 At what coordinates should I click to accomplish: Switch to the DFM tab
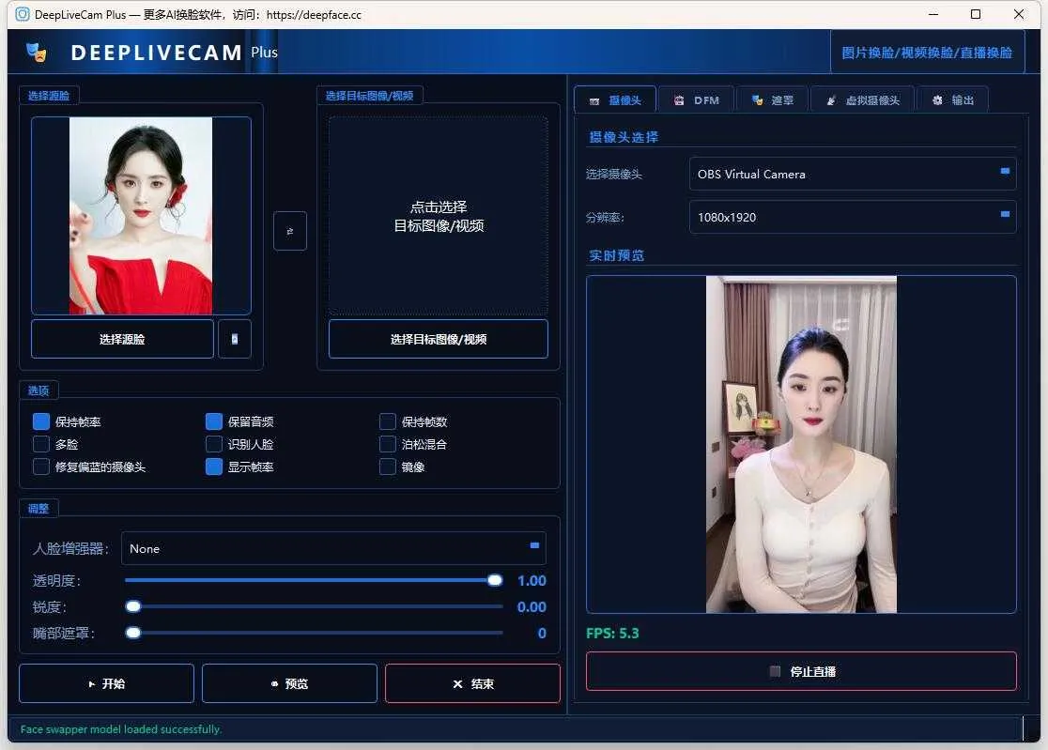696,99
